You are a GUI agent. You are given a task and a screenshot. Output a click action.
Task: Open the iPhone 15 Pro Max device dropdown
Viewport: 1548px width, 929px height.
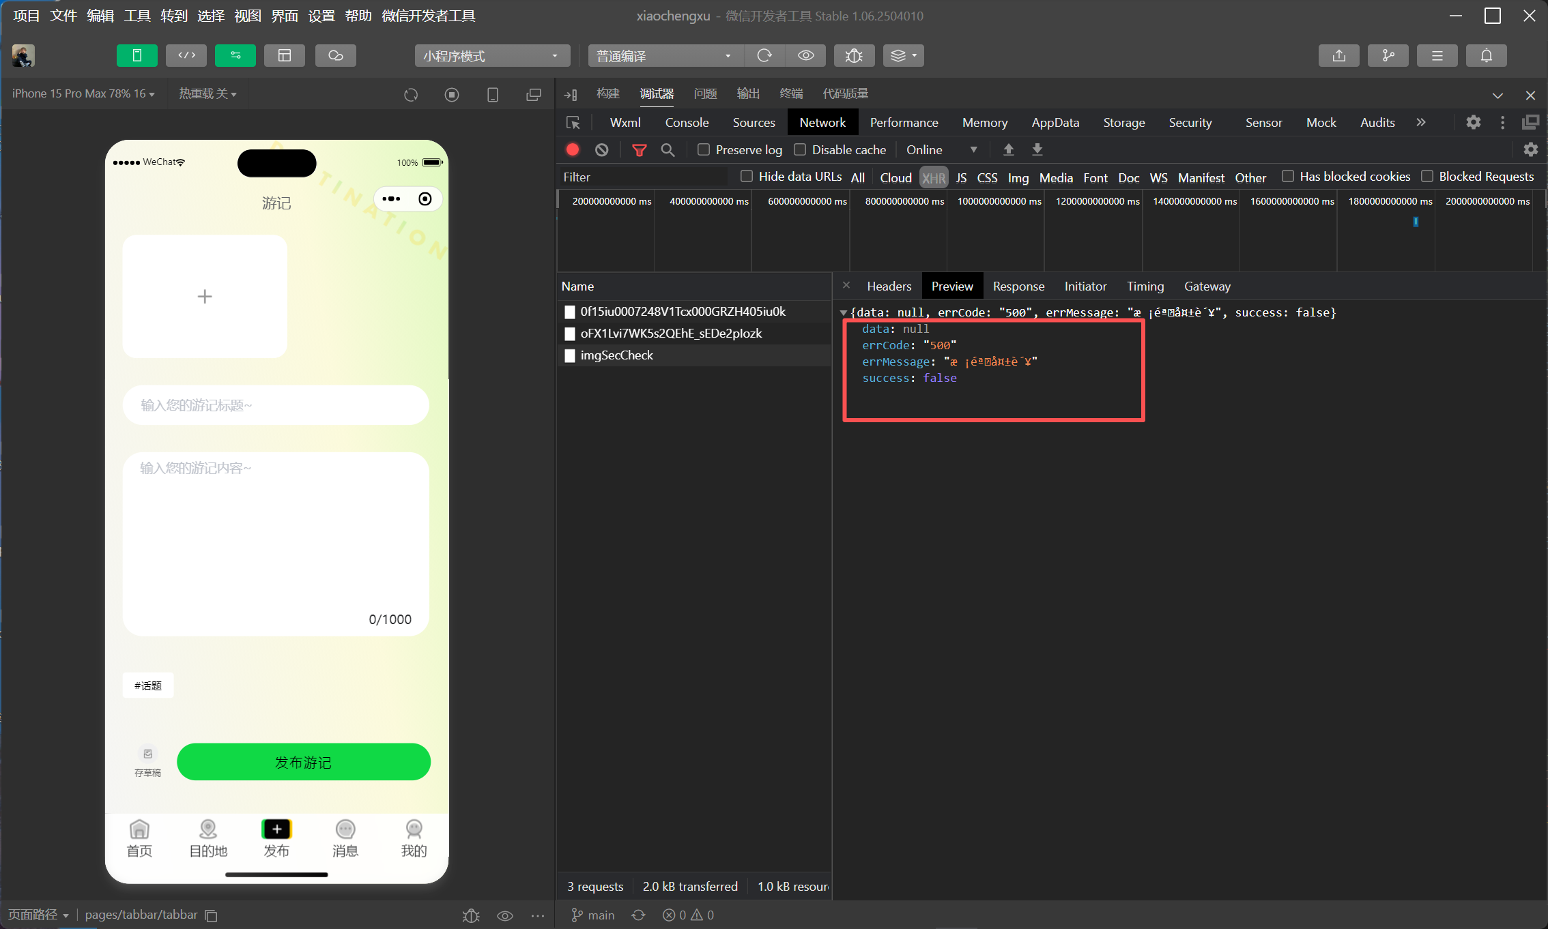click(83, 93)
